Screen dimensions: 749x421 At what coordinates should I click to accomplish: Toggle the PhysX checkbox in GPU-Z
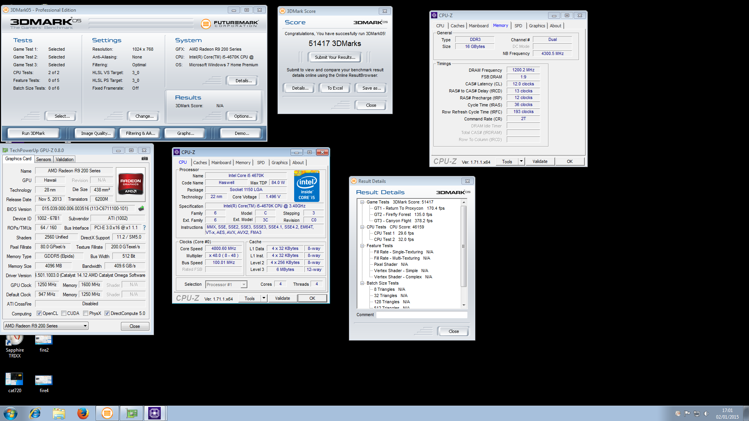pyautogui.click(x=85, y=313)
